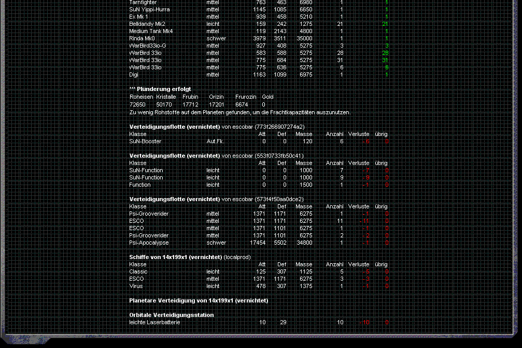Select the SuN Yippi-Hurra ship name
The width and height of the screenshot is (522, 348).
coord(149,9)
